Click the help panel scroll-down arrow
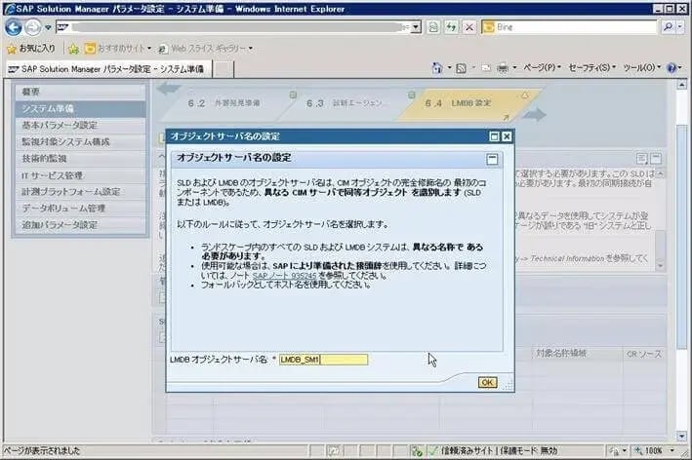The image size is (692, 460). pos(660,266)
